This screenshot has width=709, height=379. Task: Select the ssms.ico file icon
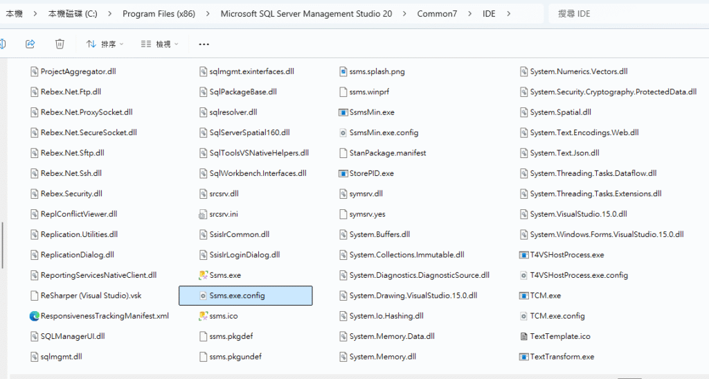tap(203, 316)
